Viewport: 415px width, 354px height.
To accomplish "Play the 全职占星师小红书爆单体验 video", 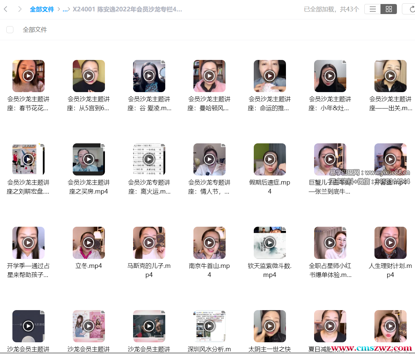I will coord(330,242).
